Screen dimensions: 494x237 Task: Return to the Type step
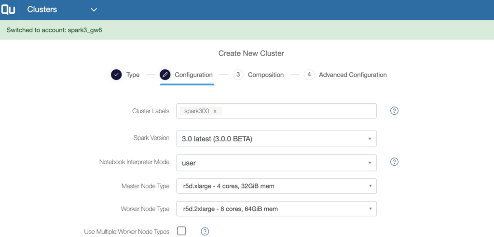click(x=133, y=75)
